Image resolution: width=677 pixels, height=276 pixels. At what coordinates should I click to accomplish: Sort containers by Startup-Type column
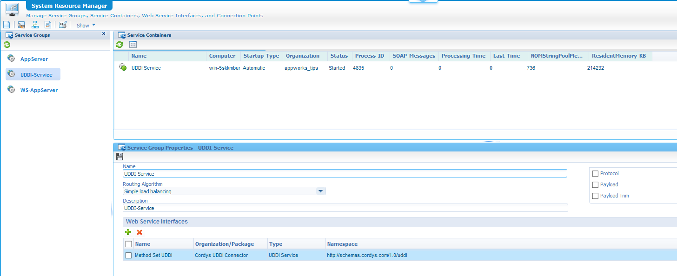[261, 56]
